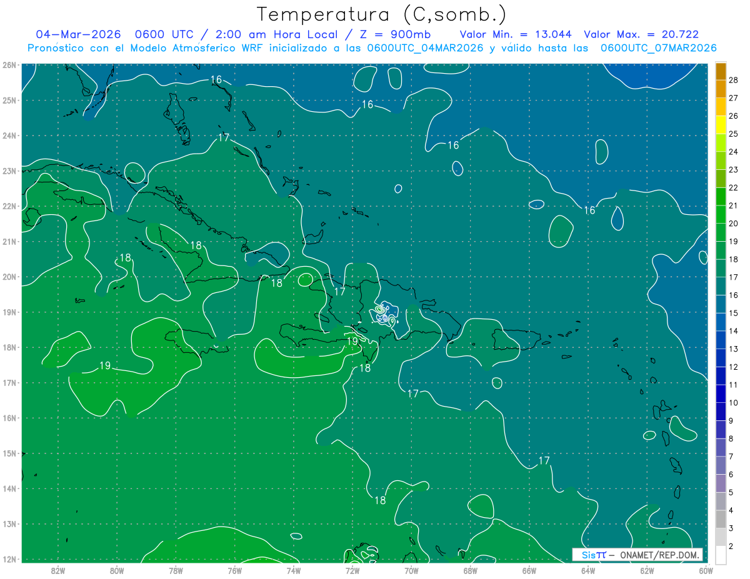Image resolution: width=750 pixels, height=579 pixels.
Task: Click the Valor Max. = 20.722 reading
Action: (641, 34)
